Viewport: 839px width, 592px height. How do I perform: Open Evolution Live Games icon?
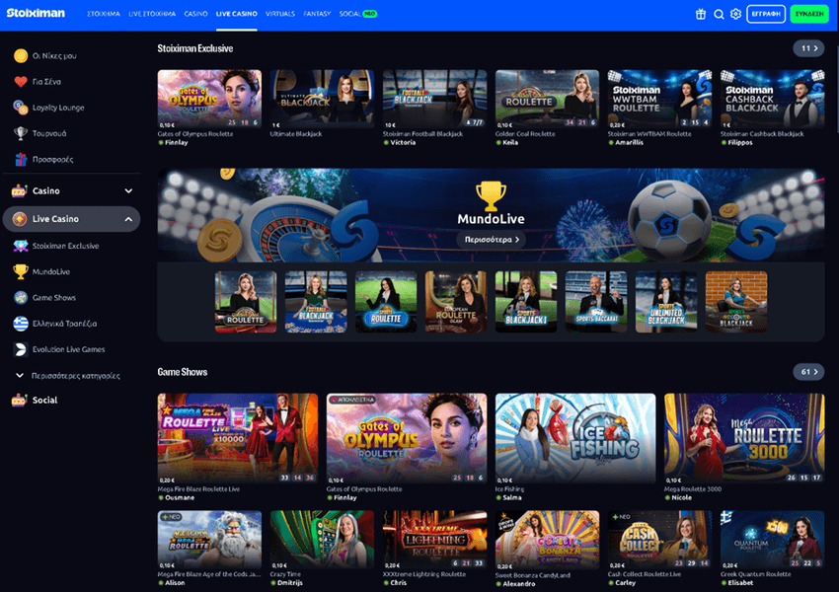[x=21, y=349]
